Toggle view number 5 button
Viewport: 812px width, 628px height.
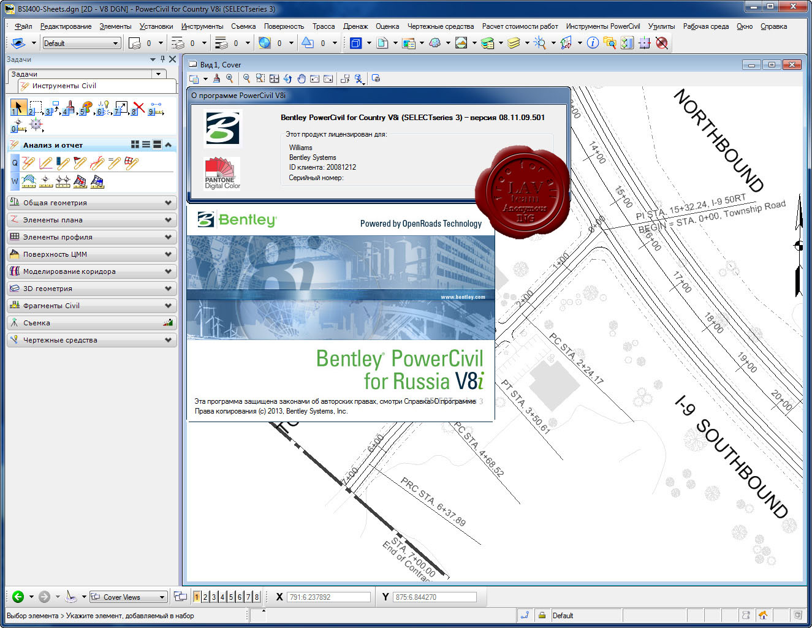pos(231,597)
